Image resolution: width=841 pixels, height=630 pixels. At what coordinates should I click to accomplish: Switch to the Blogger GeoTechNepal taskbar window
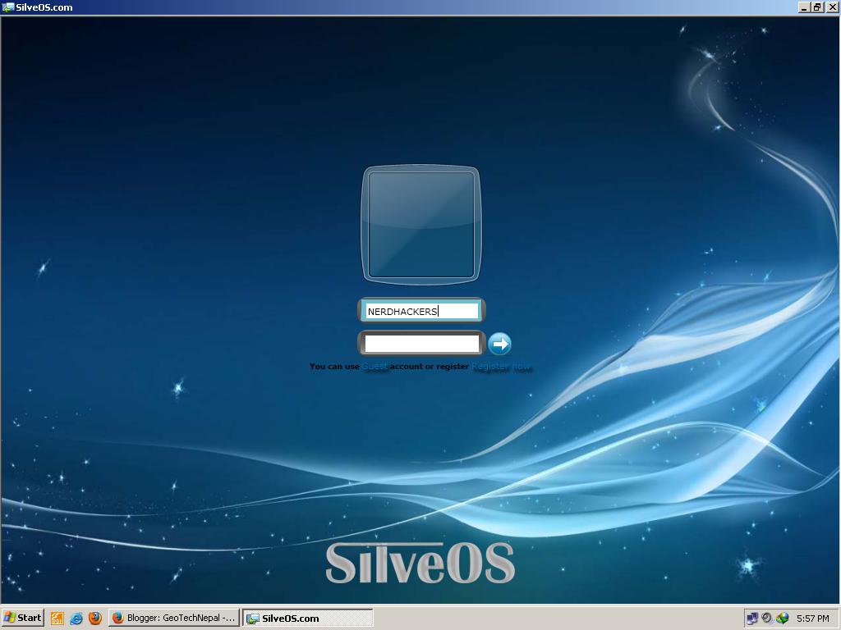[172, 618]
